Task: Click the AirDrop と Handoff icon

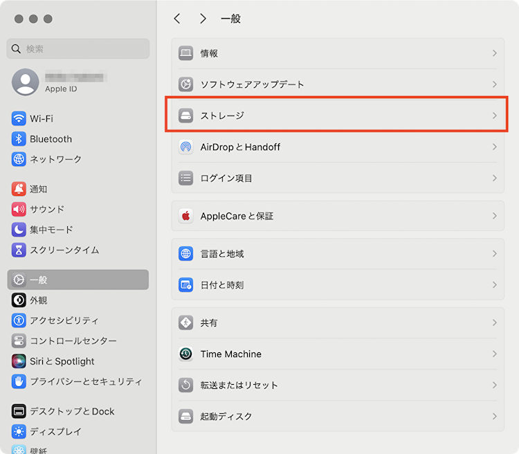Action: [x=185, y=147]
